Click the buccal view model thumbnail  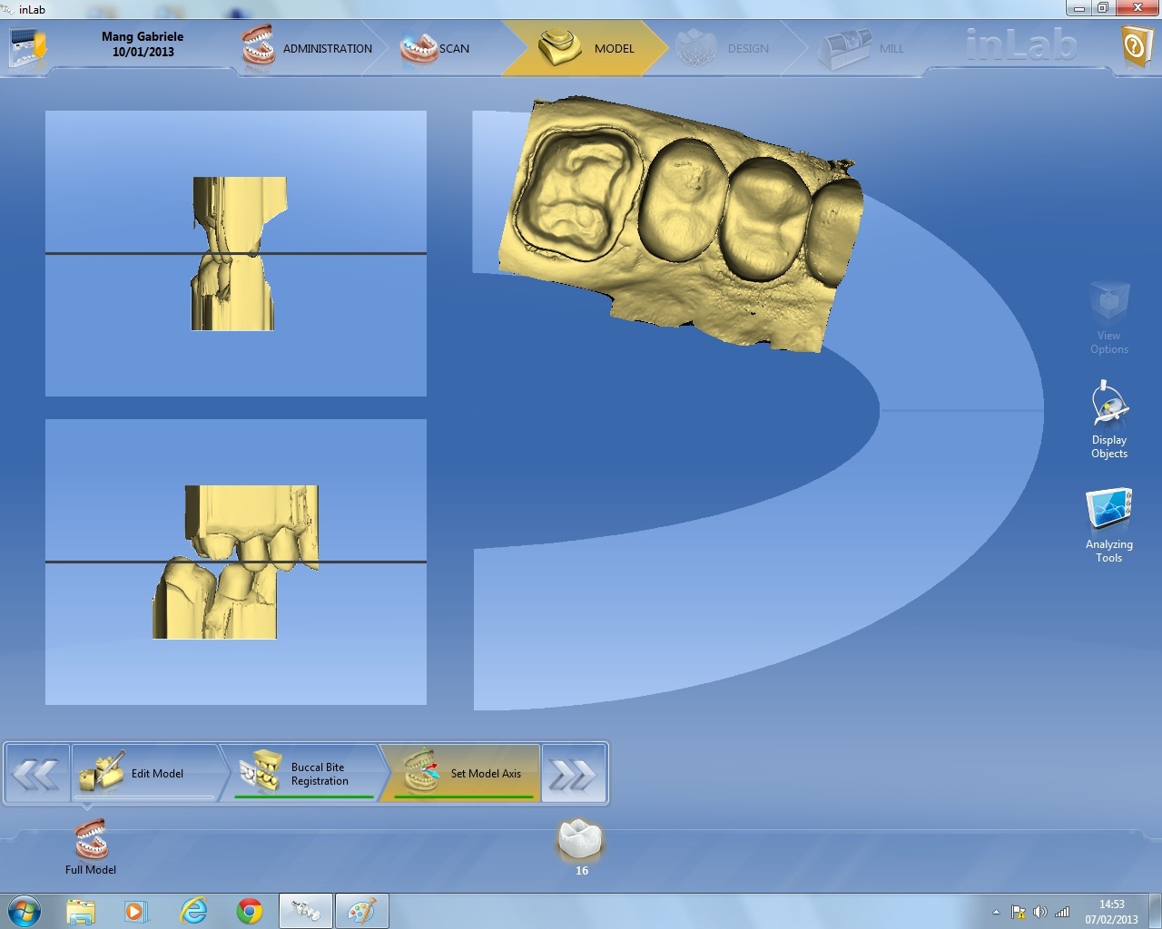click(x=236, y=562)
